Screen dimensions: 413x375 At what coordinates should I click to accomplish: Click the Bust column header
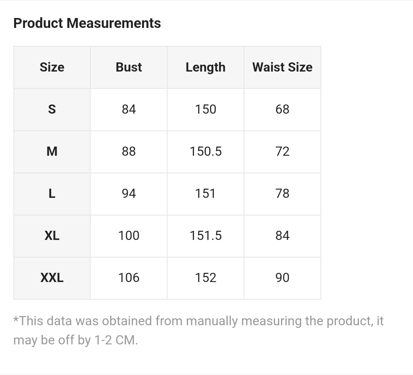point(129,67)
